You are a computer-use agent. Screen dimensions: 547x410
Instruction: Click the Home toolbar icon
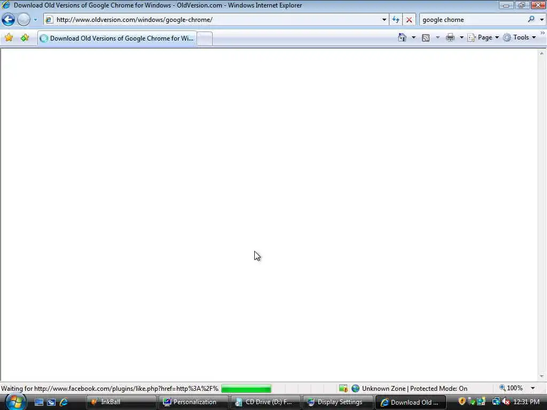tap(402, 37)
